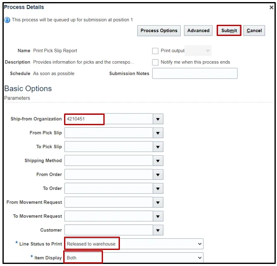
Task: Open the From Pick Slip dropdown arrow
Action: [158, 133]
